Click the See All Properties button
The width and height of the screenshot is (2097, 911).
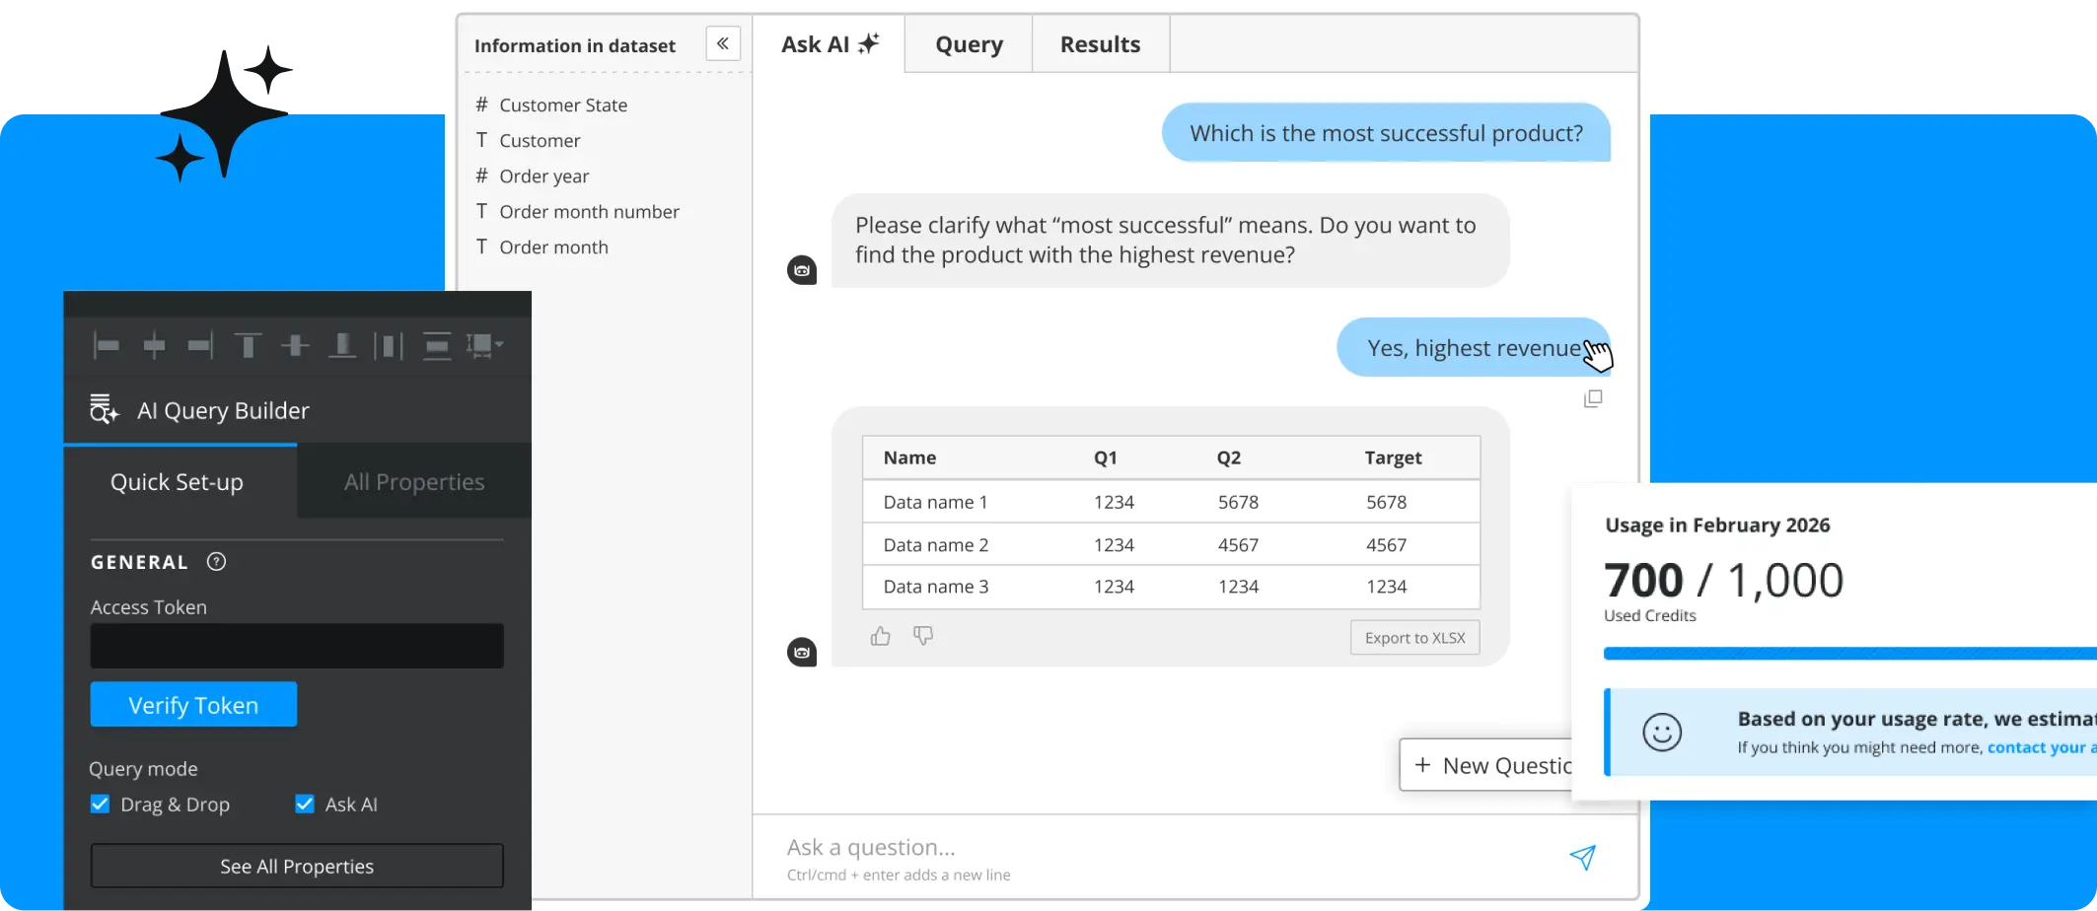297,866
